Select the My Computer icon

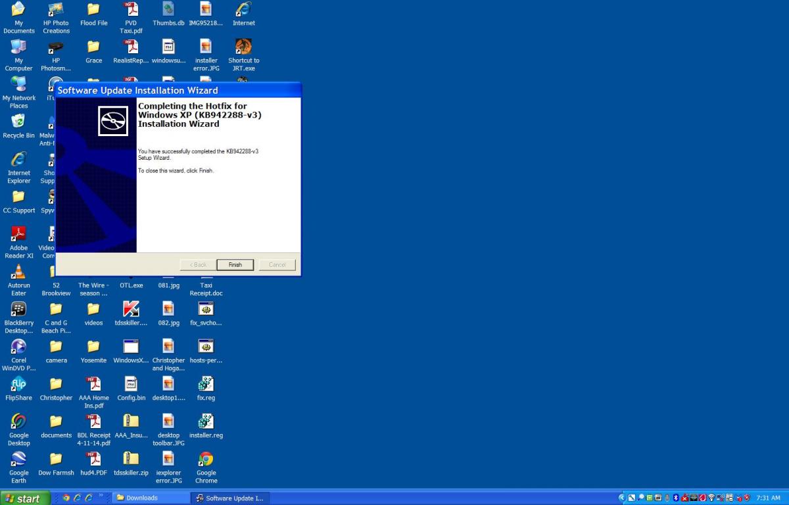pos(19,55)
